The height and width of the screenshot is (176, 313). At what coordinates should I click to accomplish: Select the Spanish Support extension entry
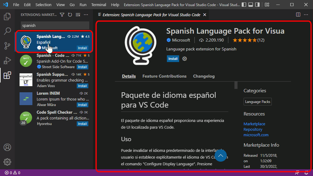(x=54, y=80)
